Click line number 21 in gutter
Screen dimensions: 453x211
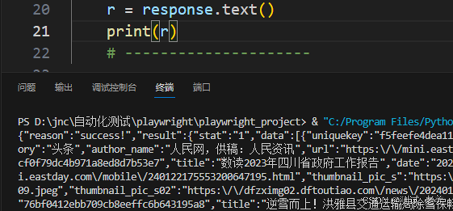tap(41, 31)
